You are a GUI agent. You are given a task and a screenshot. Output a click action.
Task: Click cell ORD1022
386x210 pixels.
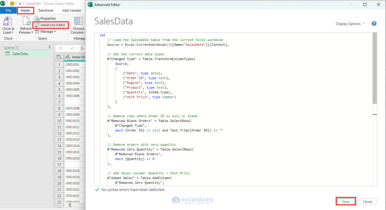pyautogui.click(x=74, y=196)
